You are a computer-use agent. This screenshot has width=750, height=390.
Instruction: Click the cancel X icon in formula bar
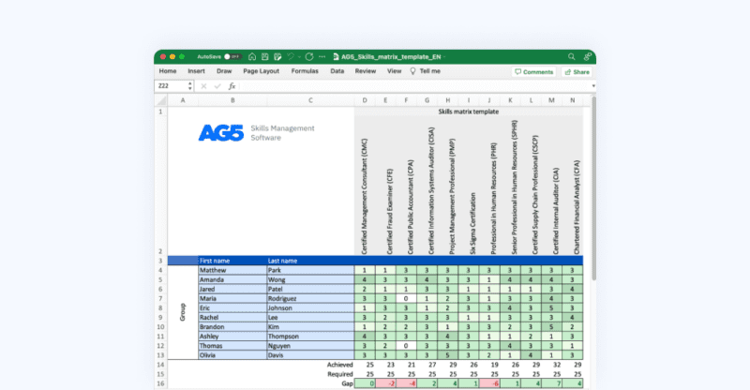(203, 86)
